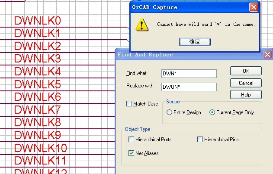Click the Find what input field
The height and width of the screenshot is (174, 273).
coord(189,74)
